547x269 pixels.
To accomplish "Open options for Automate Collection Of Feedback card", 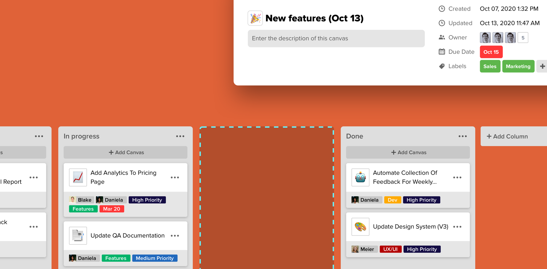I will (x=457, y=177).
